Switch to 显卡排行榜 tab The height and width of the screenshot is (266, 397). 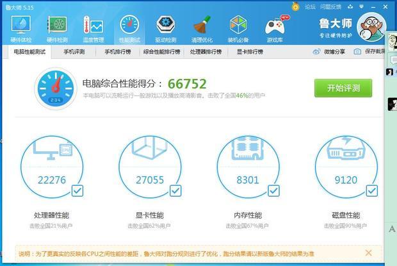point(250,52)
